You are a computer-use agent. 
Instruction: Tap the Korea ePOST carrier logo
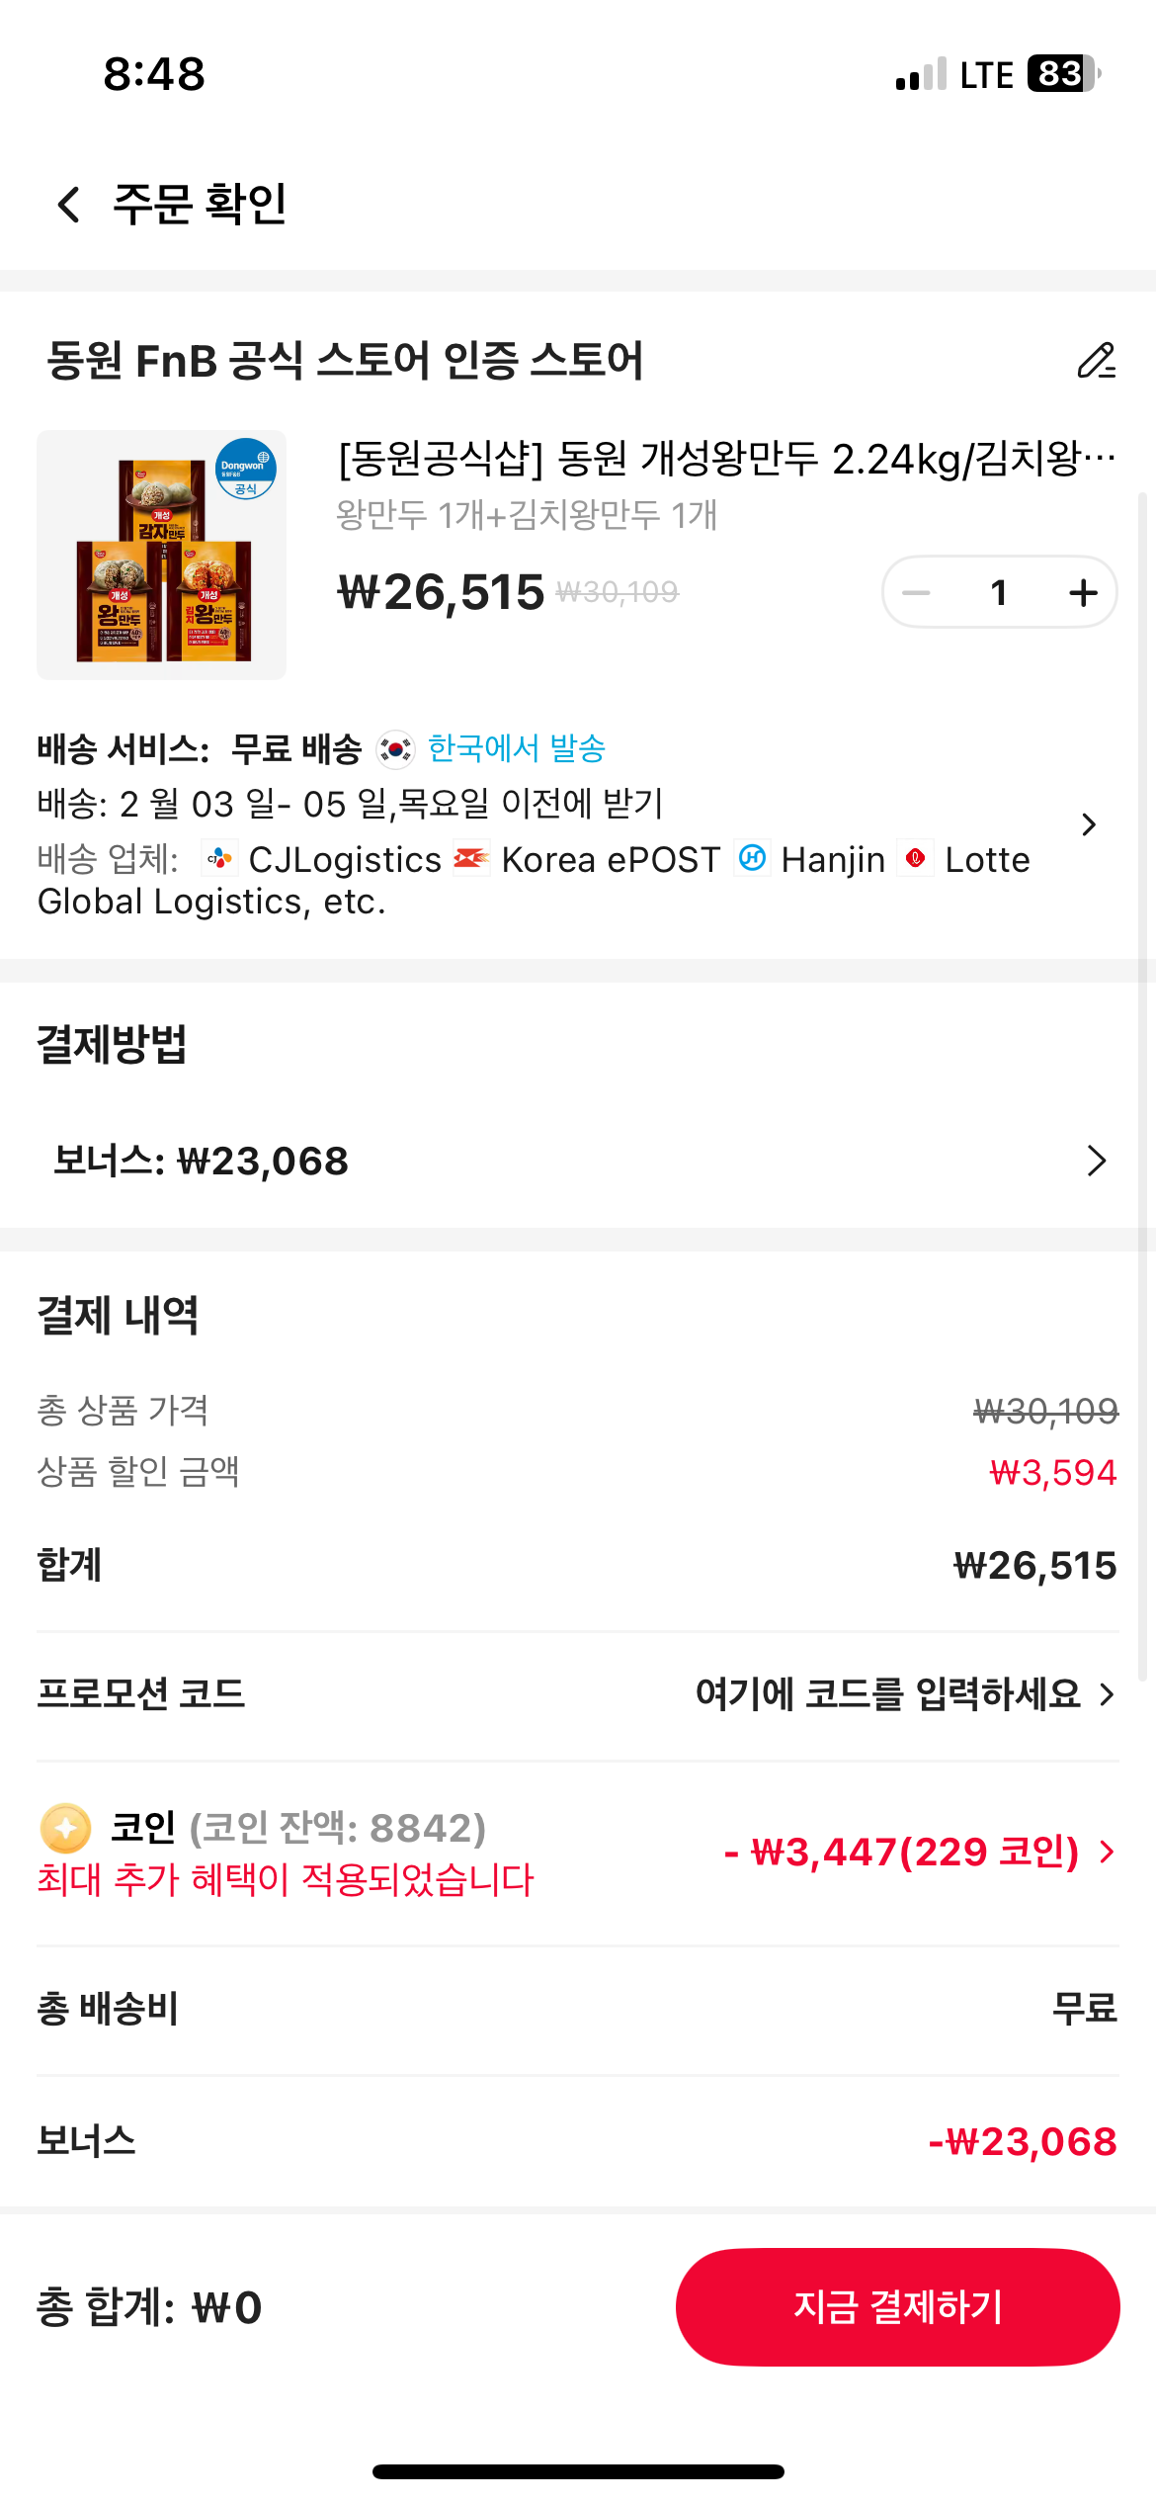coord(471,859)
